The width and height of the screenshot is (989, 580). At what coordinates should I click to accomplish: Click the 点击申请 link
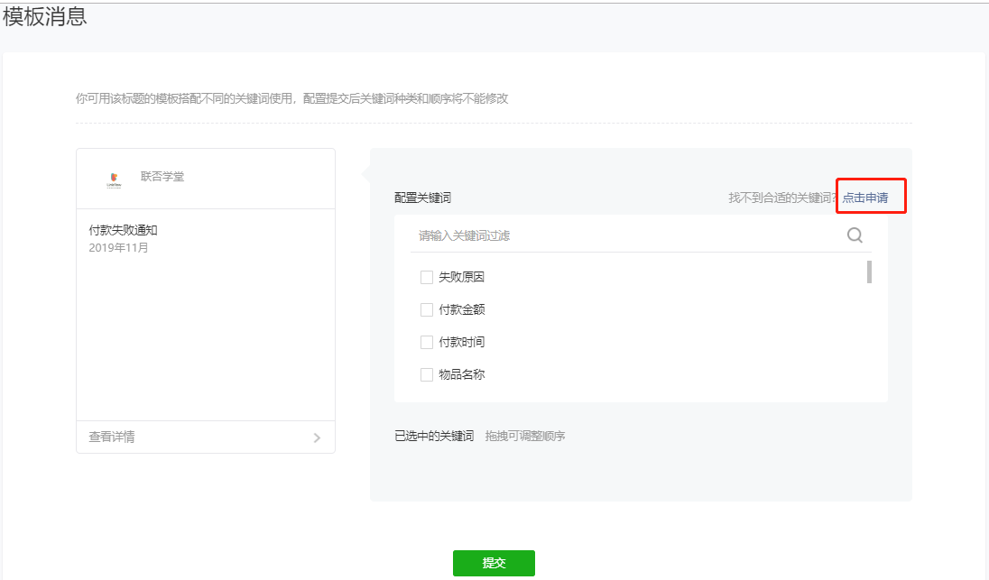tap(865, 198)
